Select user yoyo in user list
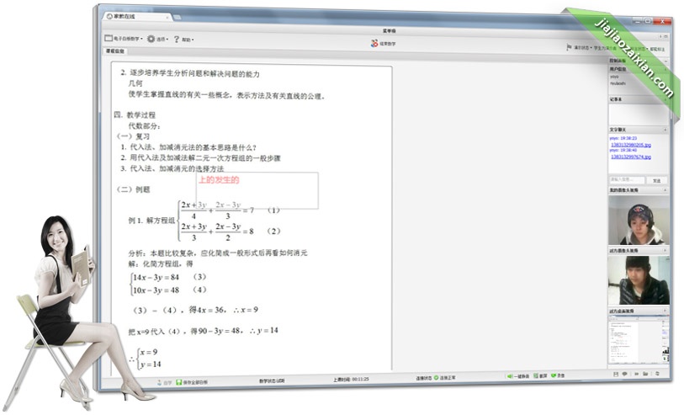Screen dimensions: 684x415 pyautogui.click(x=614, y=77)
